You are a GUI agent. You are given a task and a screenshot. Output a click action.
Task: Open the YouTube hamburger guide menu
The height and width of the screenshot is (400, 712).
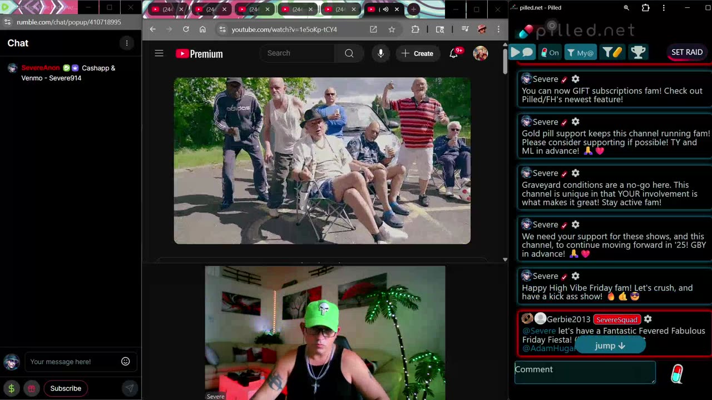pos(159,53)
